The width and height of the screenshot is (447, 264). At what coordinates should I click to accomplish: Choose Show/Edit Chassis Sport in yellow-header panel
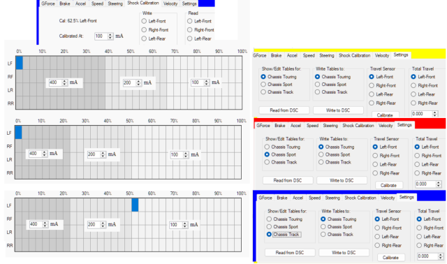[263, 85]
